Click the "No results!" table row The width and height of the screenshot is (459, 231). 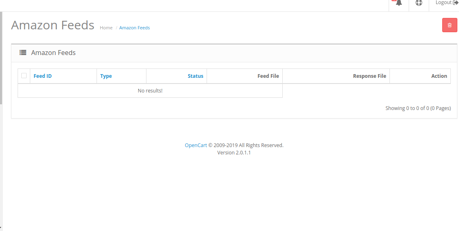point(150,90)
